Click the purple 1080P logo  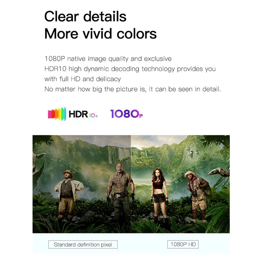126,114
